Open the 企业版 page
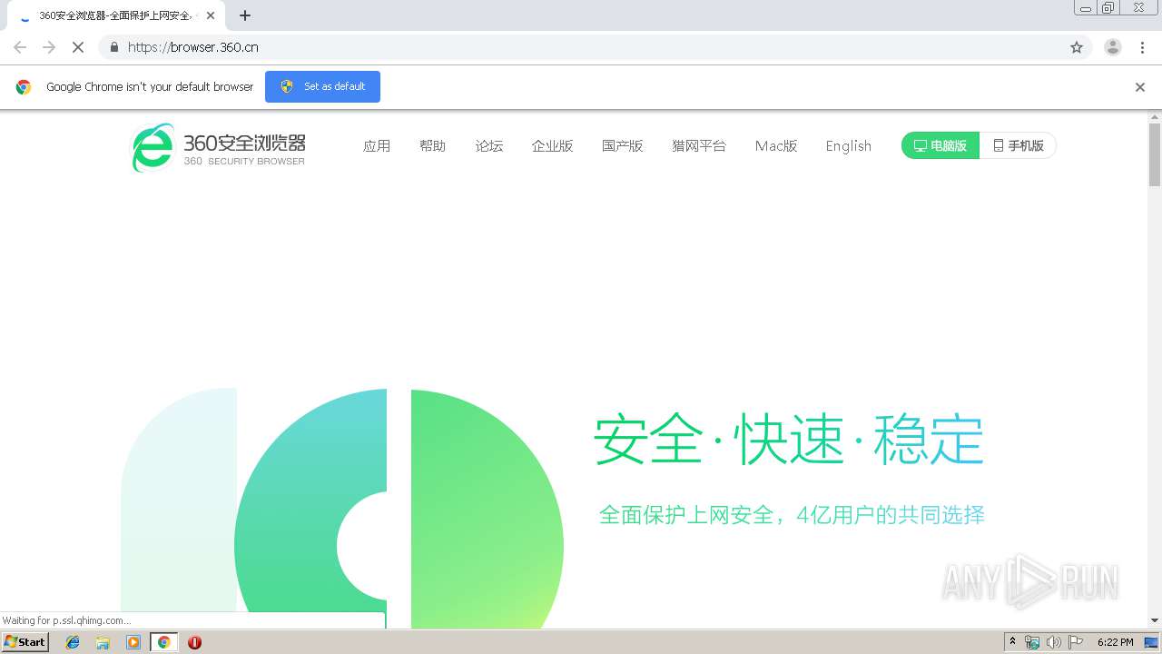The width and height of the screenshot is (1162, 654). pyautogui.click(x=553, y=146)
